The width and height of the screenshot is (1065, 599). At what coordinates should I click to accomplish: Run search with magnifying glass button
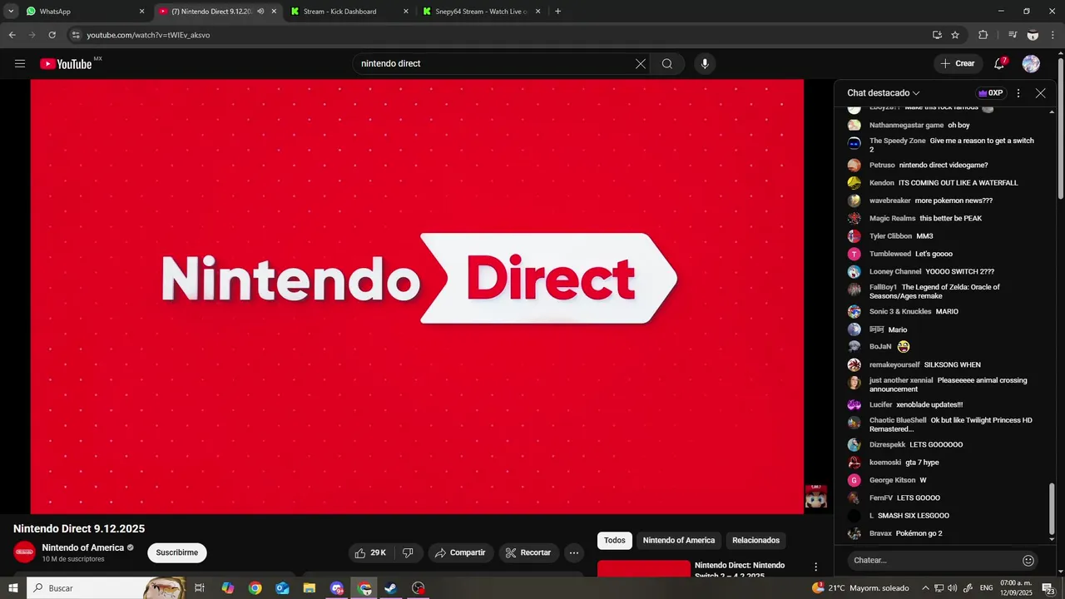pyautogui.click(x=667, y=64)
